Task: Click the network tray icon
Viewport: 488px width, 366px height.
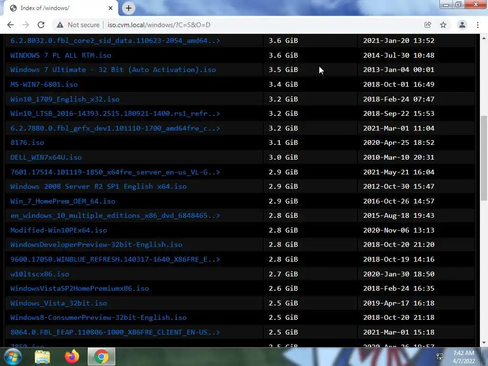Action: (x=440, y=356)
